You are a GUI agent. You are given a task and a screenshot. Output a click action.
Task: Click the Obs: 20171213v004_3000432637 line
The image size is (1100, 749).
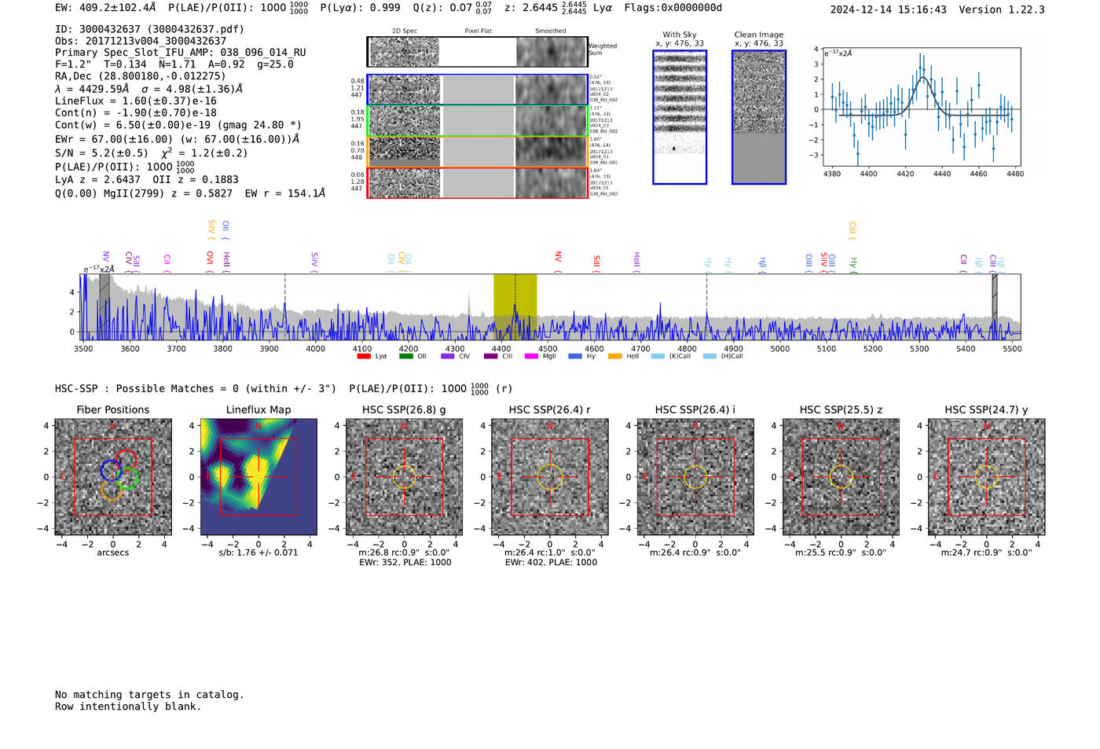[141, 41]
